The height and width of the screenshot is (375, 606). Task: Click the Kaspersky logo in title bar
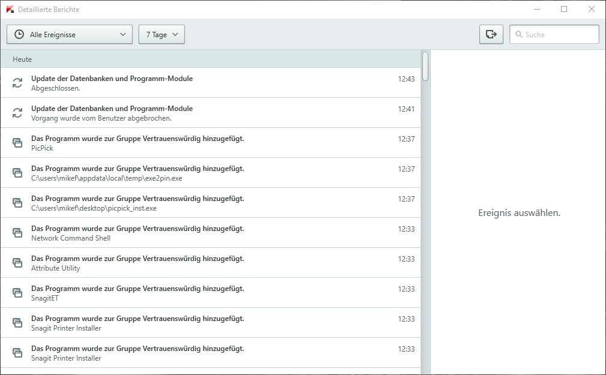point(9,9)
